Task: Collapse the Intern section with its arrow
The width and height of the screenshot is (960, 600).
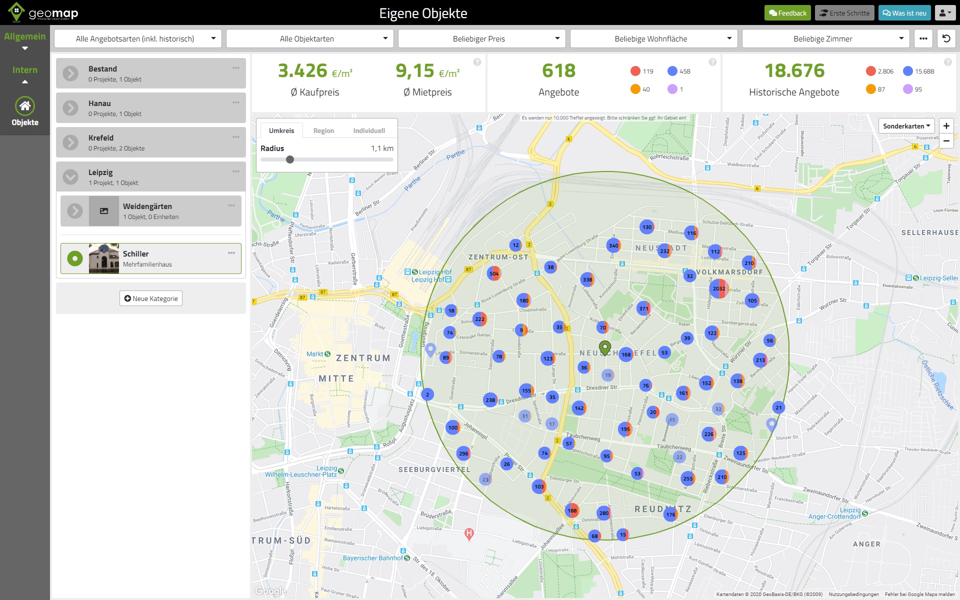Action: (x=24, y=81)
